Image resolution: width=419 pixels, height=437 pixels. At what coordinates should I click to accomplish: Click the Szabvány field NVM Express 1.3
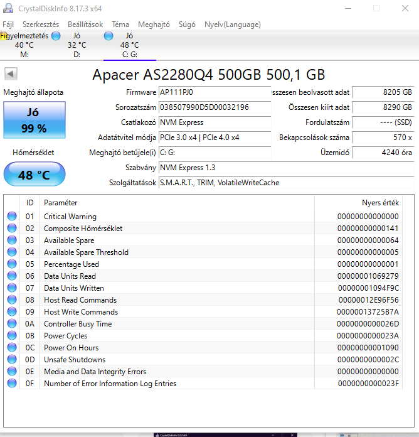pos(286,168)
